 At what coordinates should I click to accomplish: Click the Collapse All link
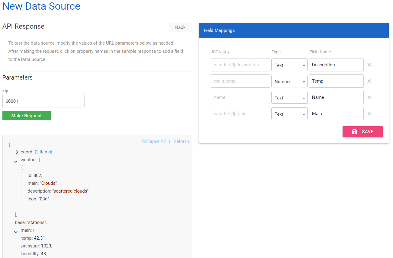point(154,141)
